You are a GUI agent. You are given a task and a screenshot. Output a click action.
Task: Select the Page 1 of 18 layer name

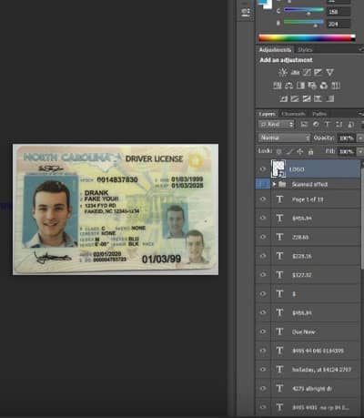pyautogui.click(x=308, y=199)
